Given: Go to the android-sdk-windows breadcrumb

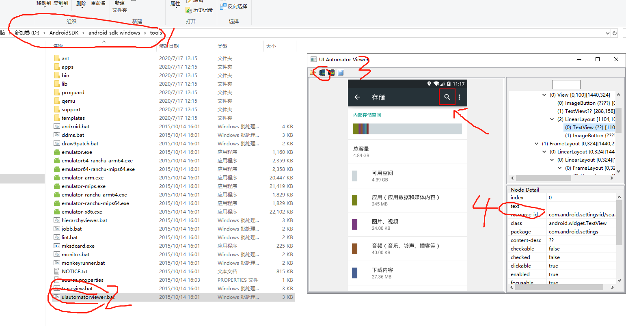Looking at the screenshot, I should [x=114, y=33].
